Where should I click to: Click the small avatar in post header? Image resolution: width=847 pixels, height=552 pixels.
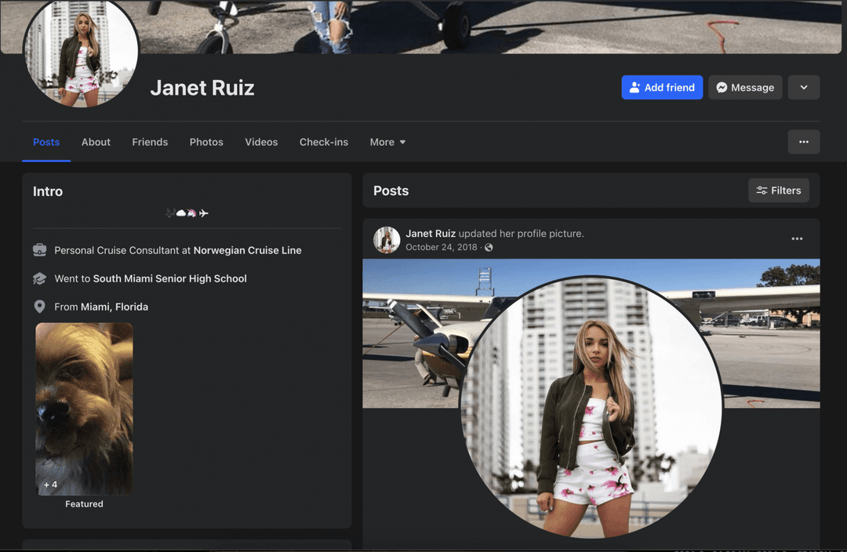pyautogui.click(x=387, y=240)
